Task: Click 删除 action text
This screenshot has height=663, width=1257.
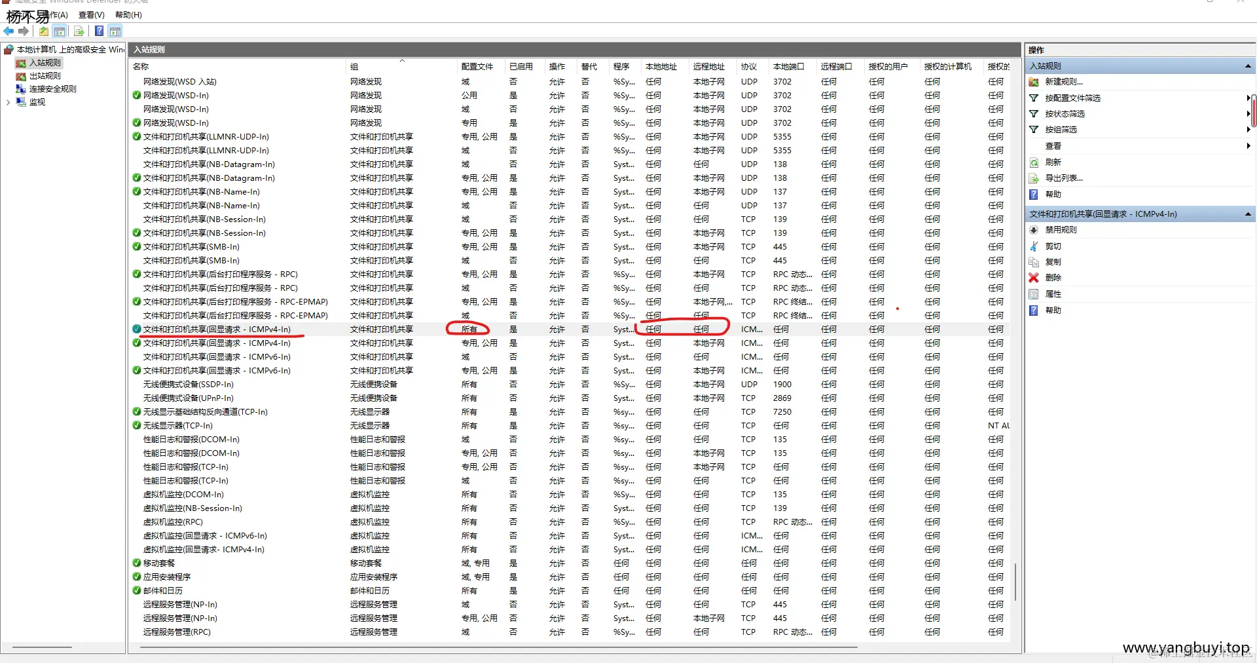Action: coord(1053,278)
